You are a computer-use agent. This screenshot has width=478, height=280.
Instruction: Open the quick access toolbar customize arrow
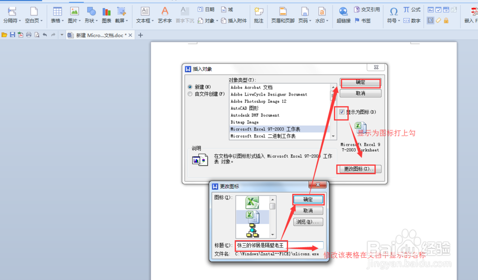click(62, 35)
